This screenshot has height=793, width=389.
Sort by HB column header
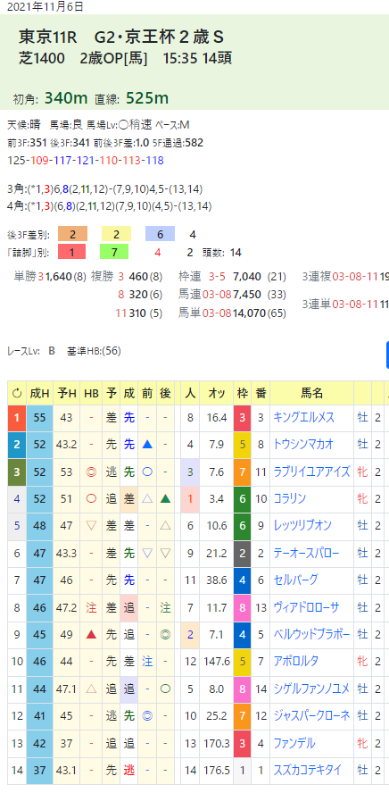pos(91,393)
